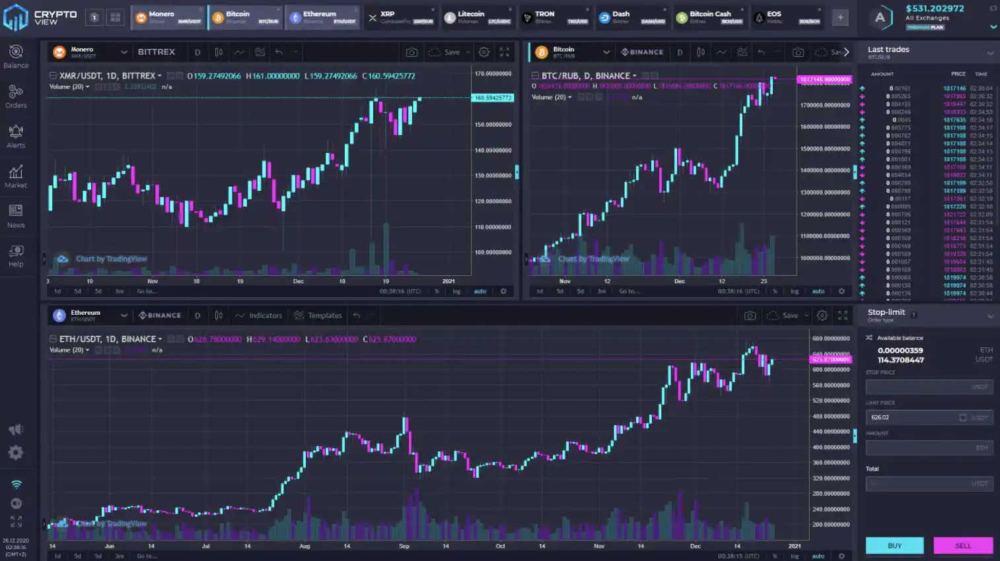
Task: Open Monero chart settings gear
Action: click(484, 52)
